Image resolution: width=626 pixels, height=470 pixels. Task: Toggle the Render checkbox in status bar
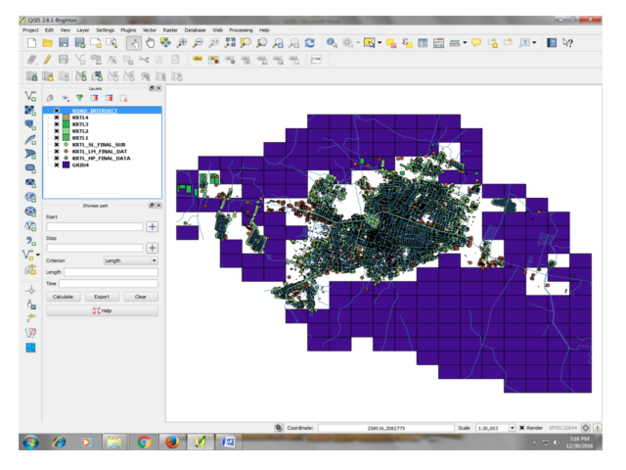[521, 428]
